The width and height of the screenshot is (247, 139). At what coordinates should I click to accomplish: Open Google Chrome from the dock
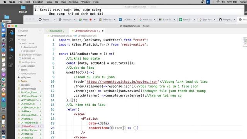point(3,85)
